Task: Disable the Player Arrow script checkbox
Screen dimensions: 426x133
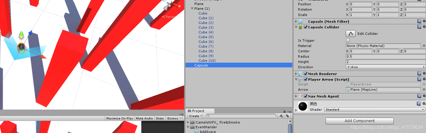Action: coord(305,79)
